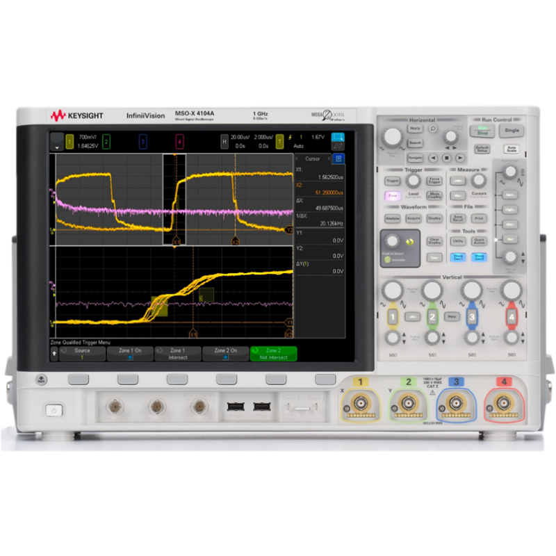Open the Zone 2 Not Intersect softkey
Screen dimensions: 556x556
(273, 354)
